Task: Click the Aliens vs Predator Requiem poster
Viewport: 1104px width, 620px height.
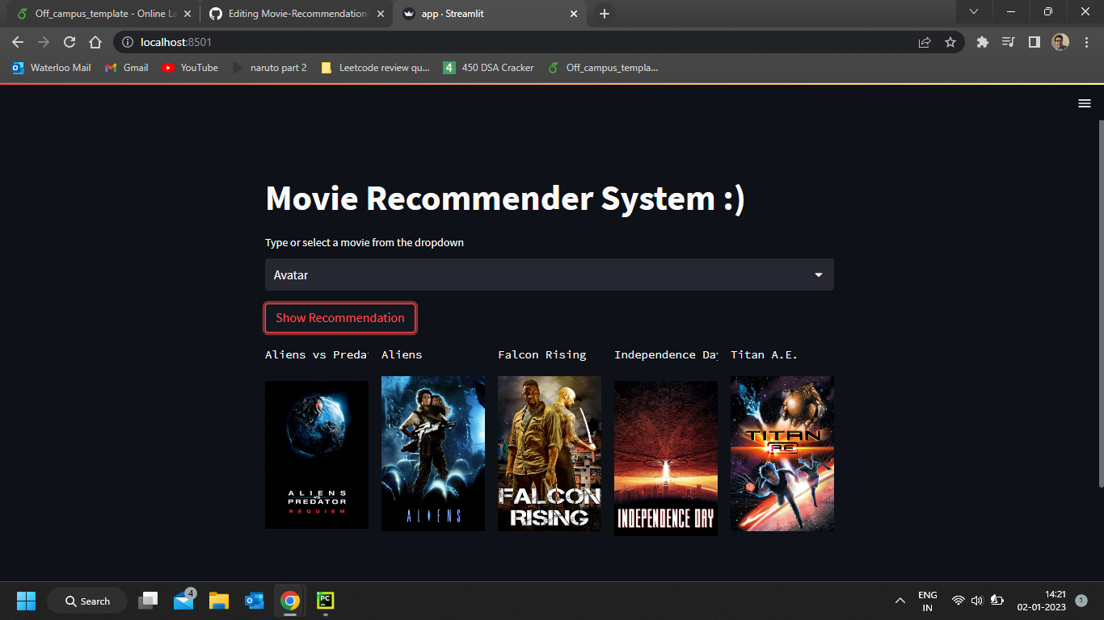Action: point(317,455)
